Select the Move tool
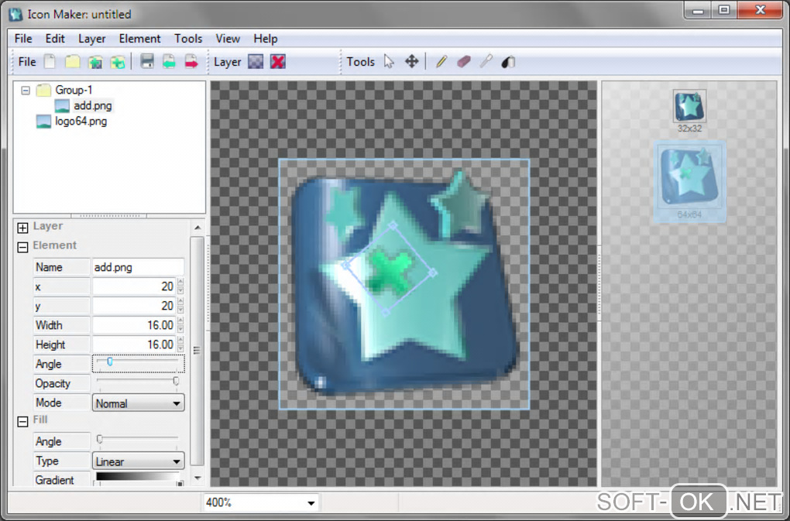 coord(411,62)
